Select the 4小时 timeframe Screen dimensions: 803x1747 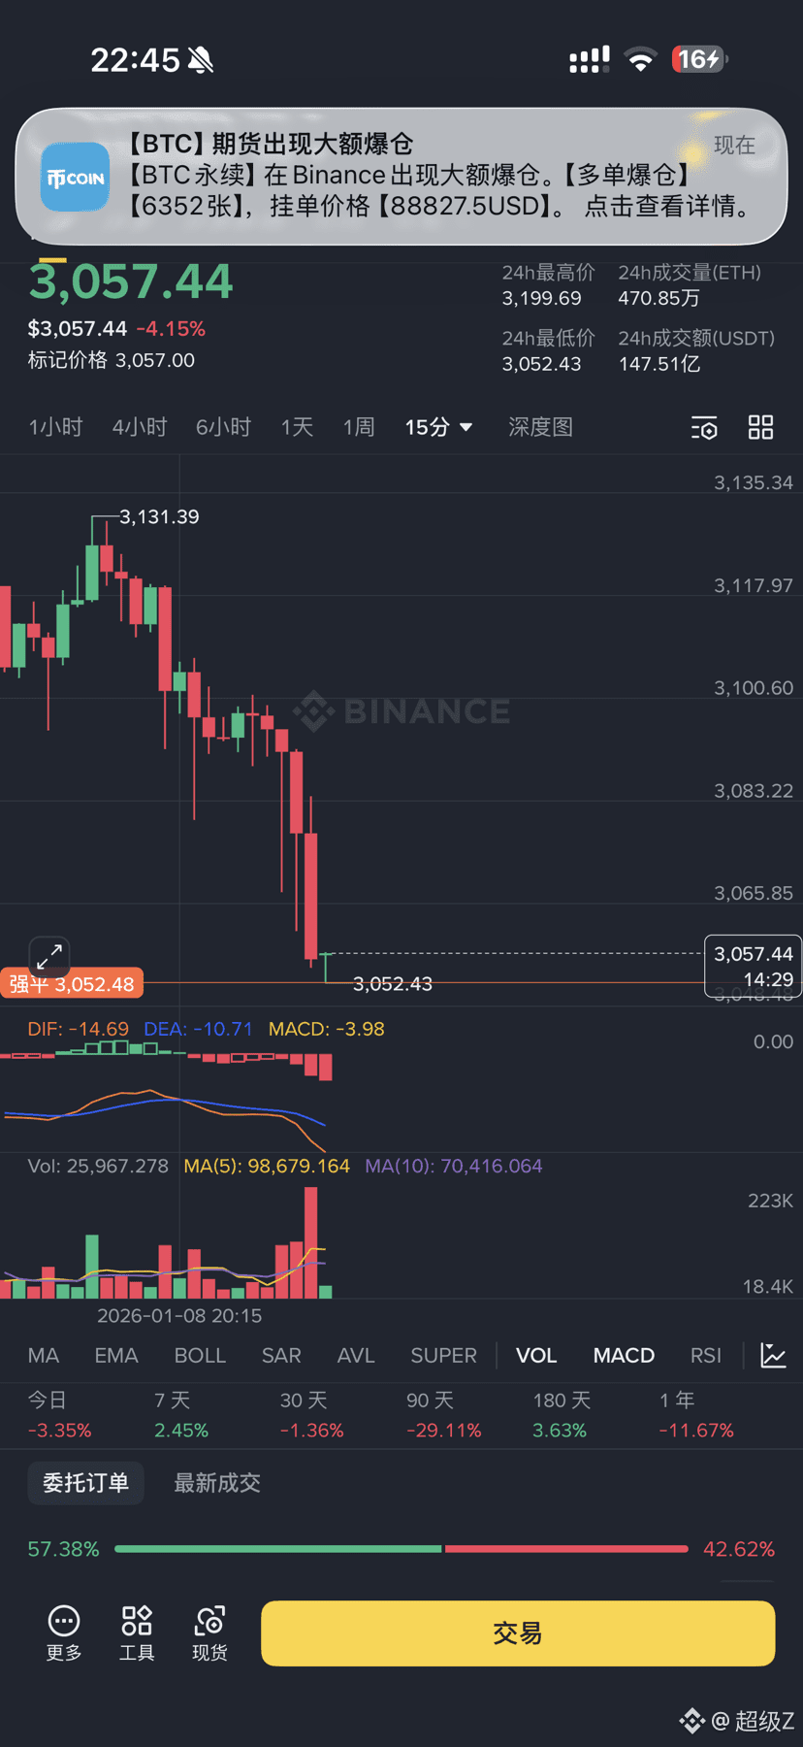140,427
